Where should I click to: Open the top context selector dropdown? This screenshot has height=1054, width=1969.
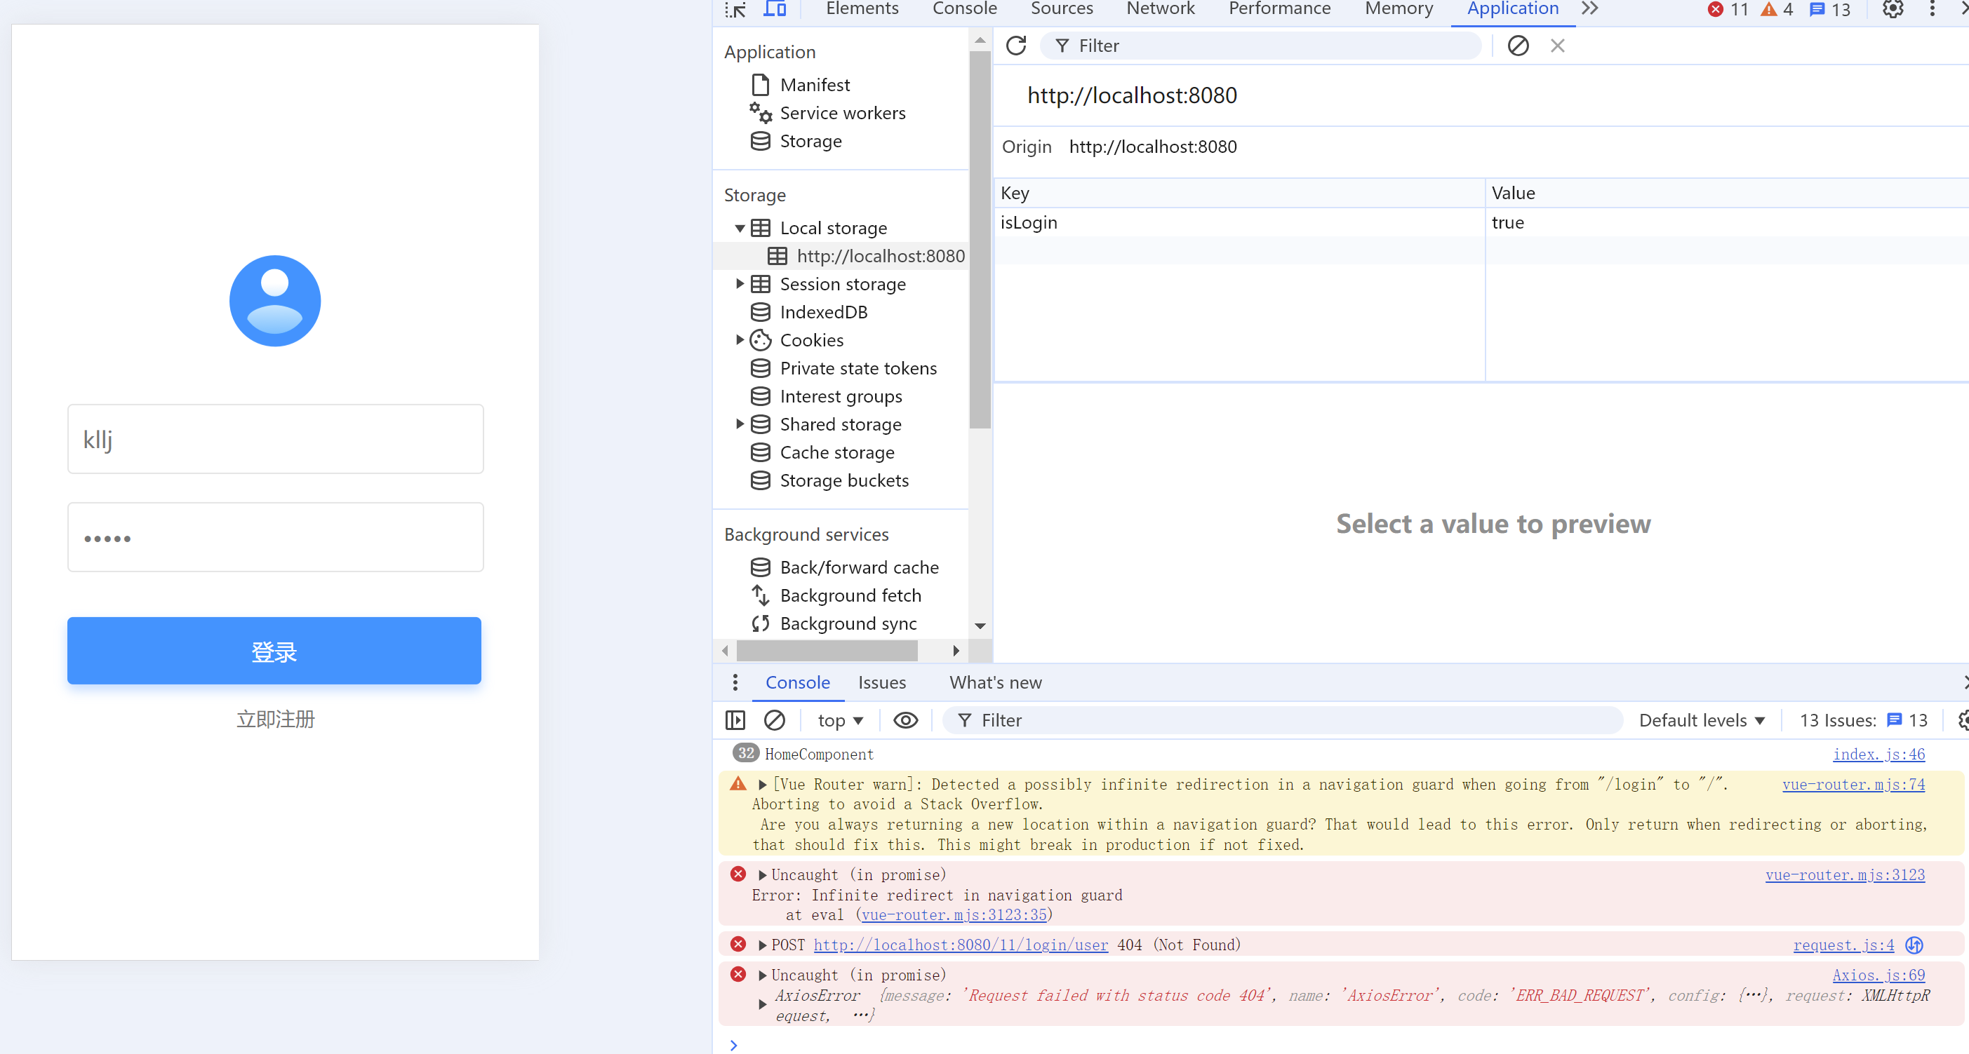(x=839, y=720)
